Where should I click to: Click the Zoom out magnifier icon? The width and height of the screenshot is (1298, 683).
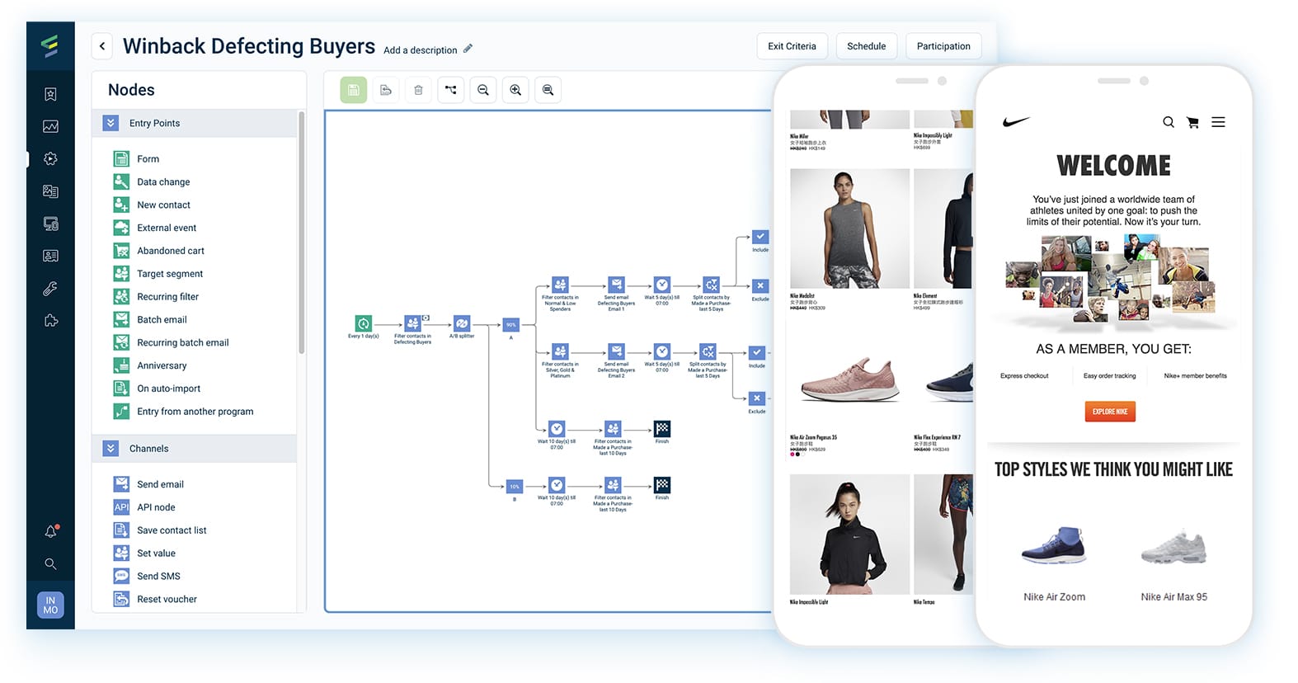click(483, 90)
